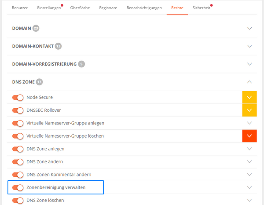Collapse the DNS ZONE section chevron
Viewport: 264px width, 205px height.
click(x=249, y=82)
